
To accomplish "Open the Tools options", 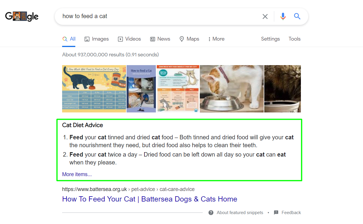I will 294,39.
